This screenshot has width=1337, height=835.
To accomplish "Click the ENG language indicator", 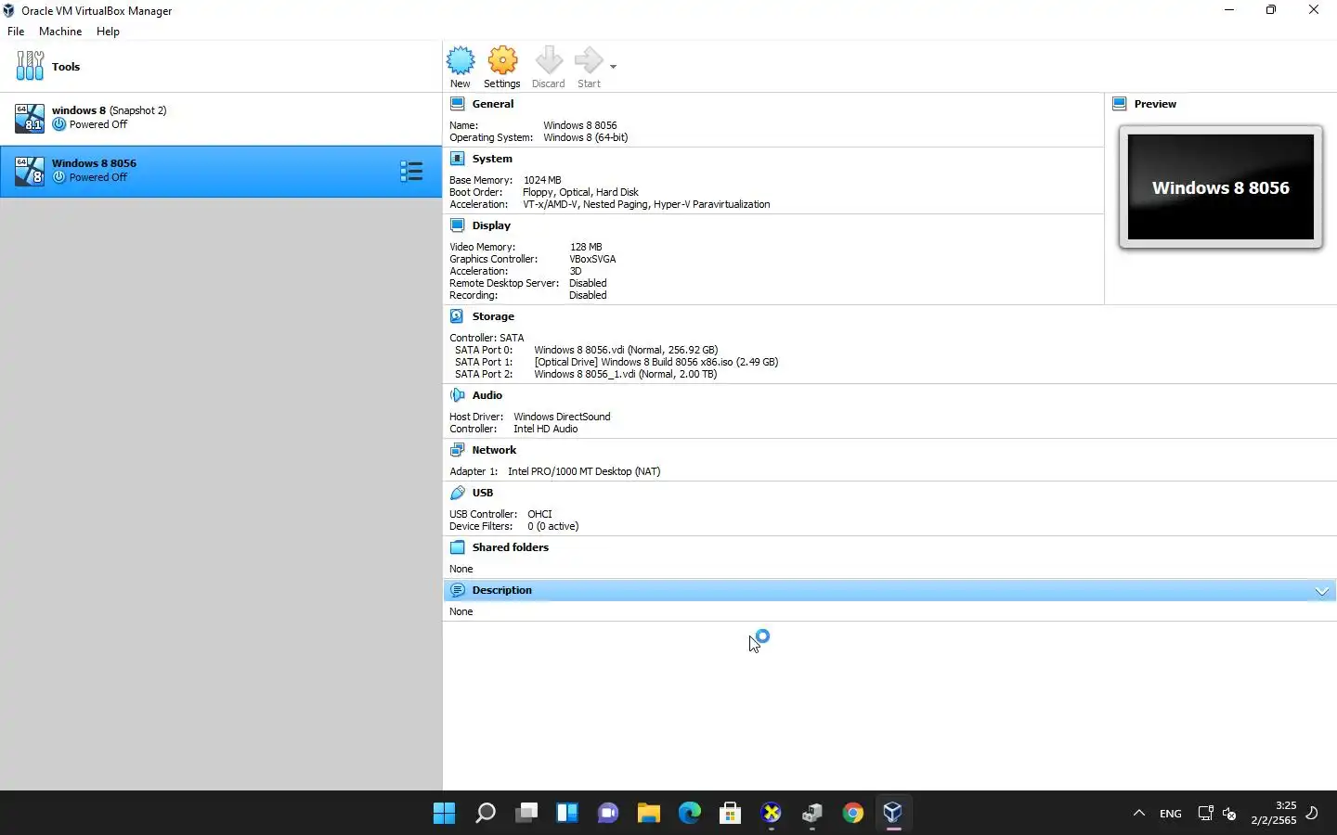I will [x=1171, y=814].
